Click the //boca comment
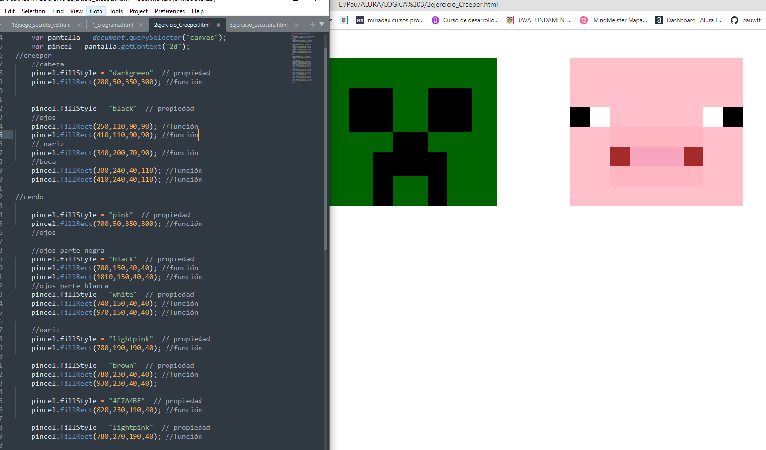The image size is (766, 450). coord(44,161)
